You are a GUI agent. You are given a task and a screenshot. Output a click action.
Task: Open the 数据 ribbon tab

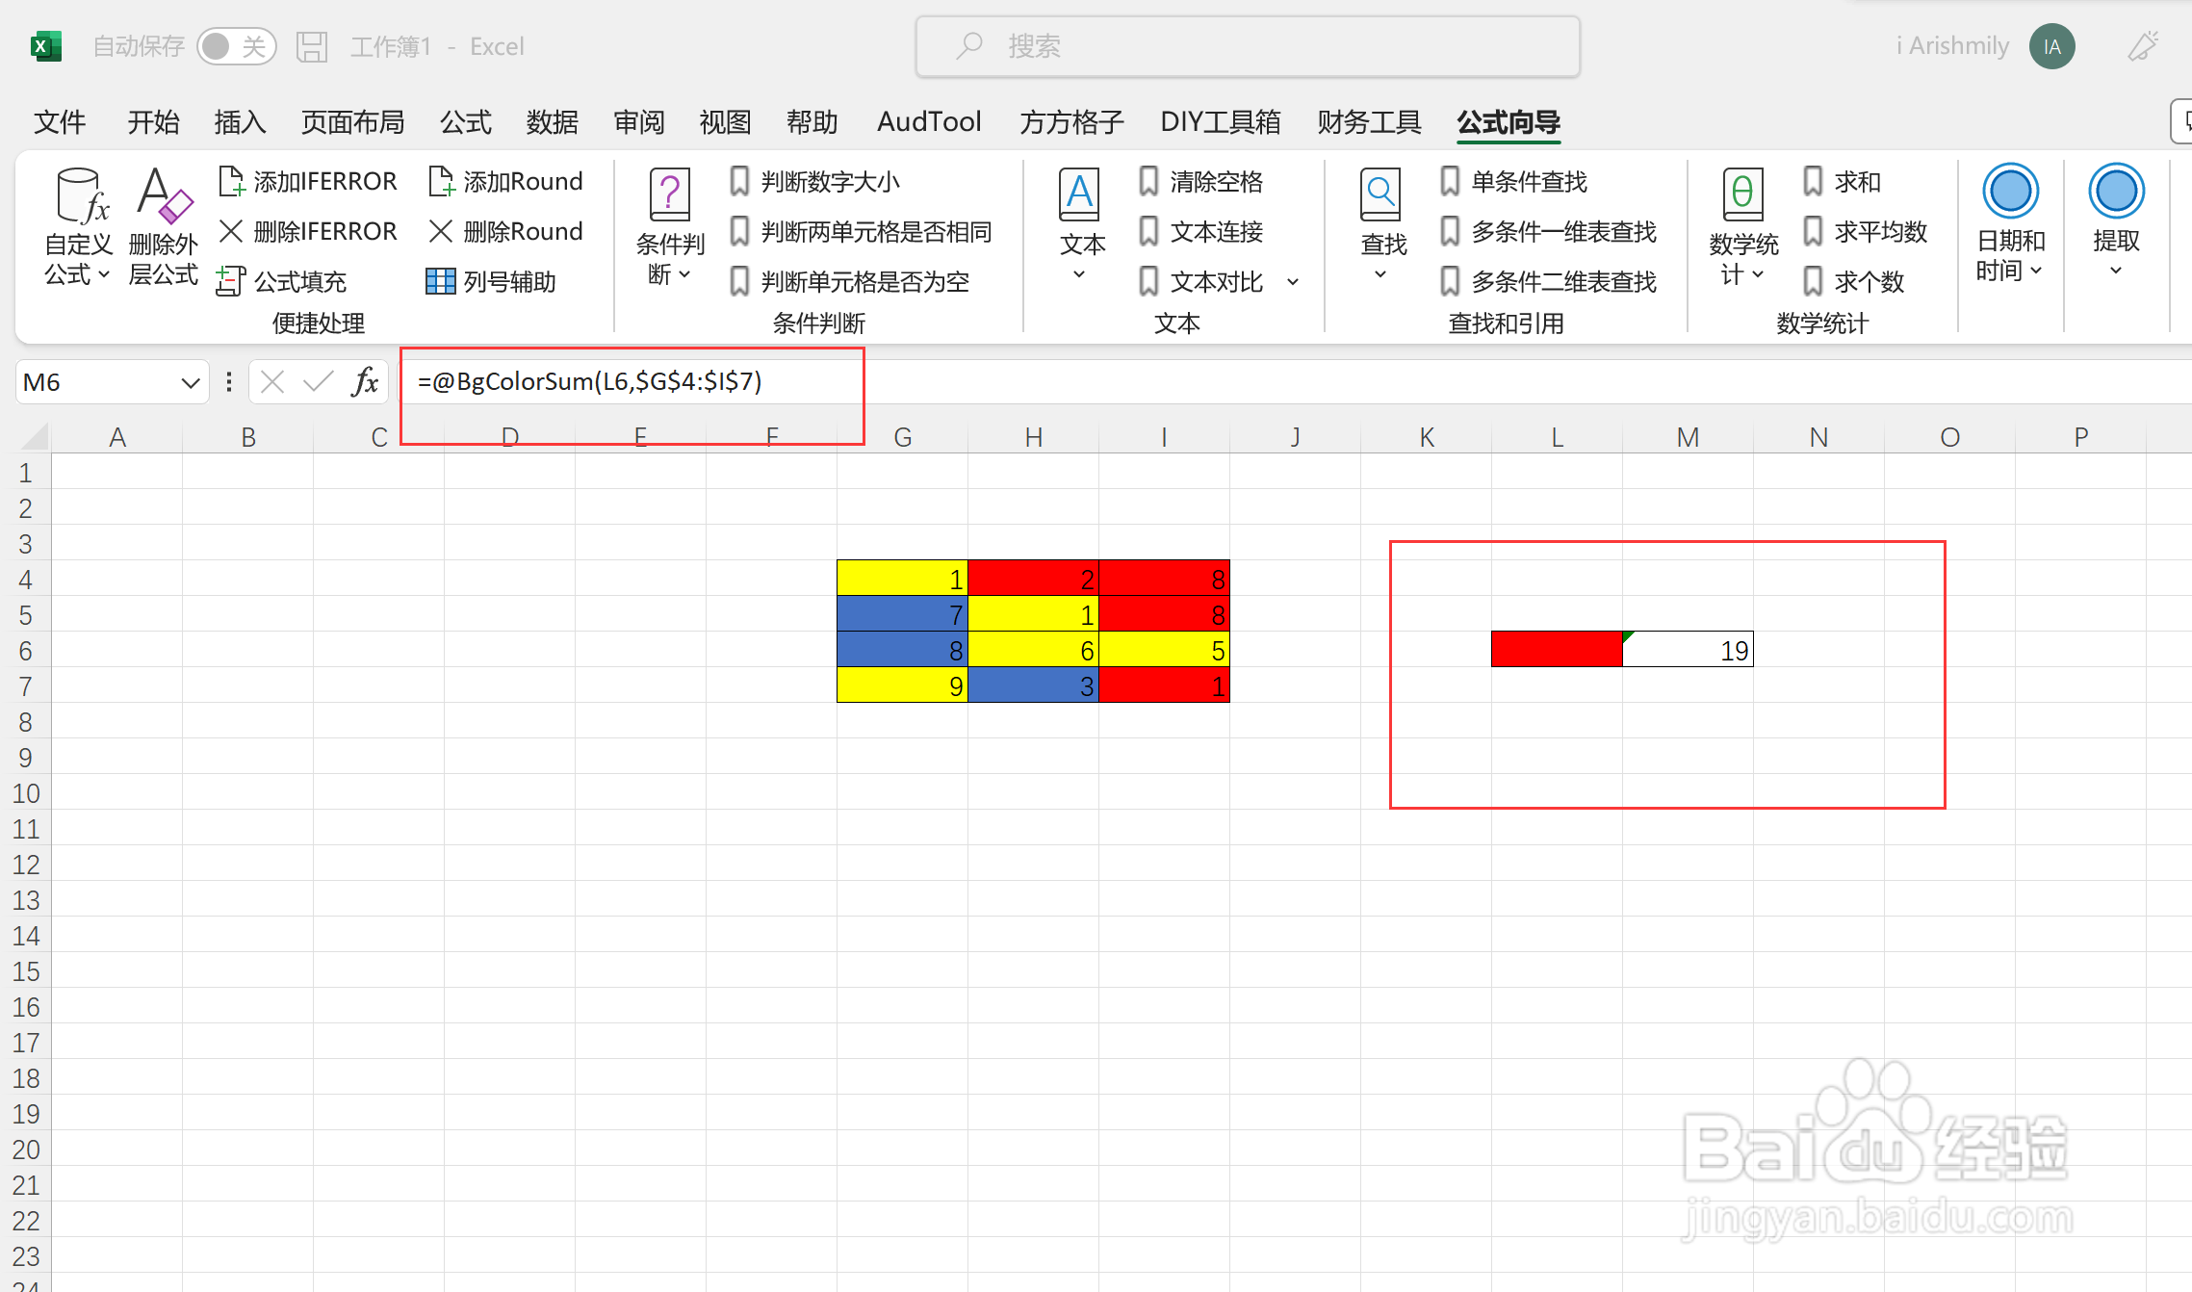pos(552,122)
